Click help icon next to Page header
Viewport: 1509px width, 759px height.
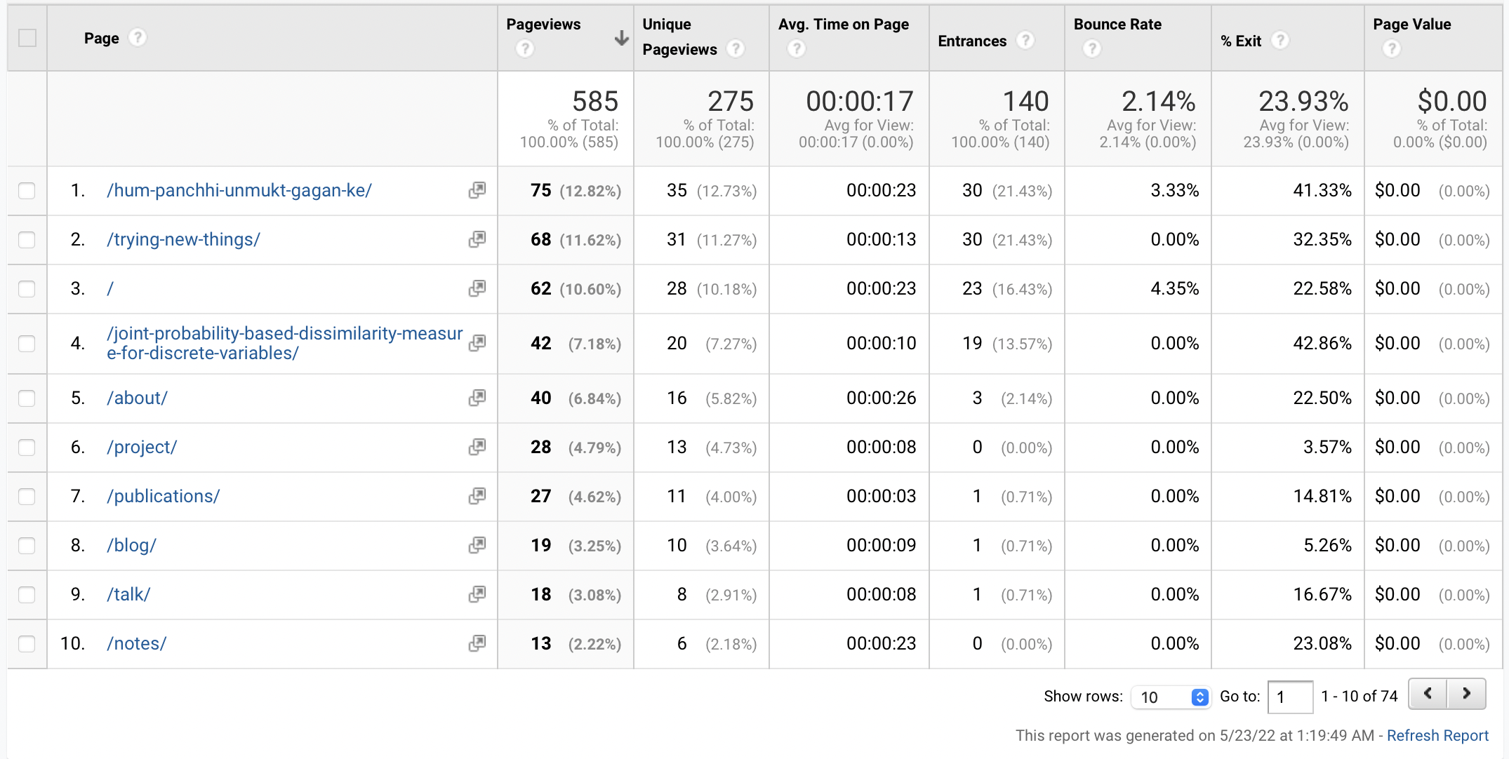click(x=138, y=38)
